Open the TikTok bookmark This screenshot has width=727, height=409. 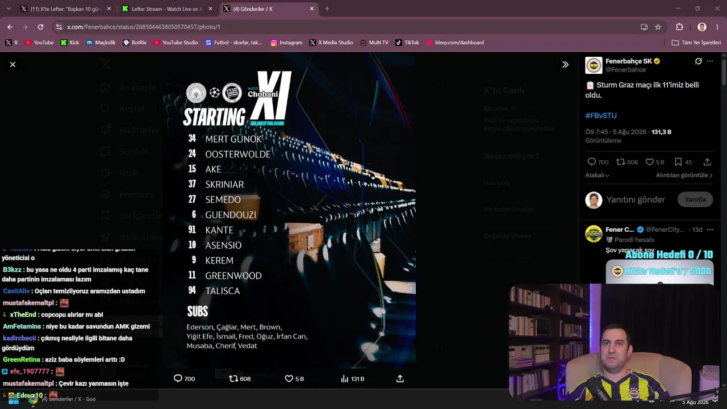[x=407, y=43]
